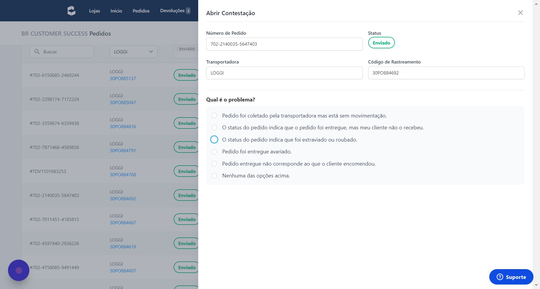
Task: Click the Código de Rastreamento field
Action: pos(446,73)
